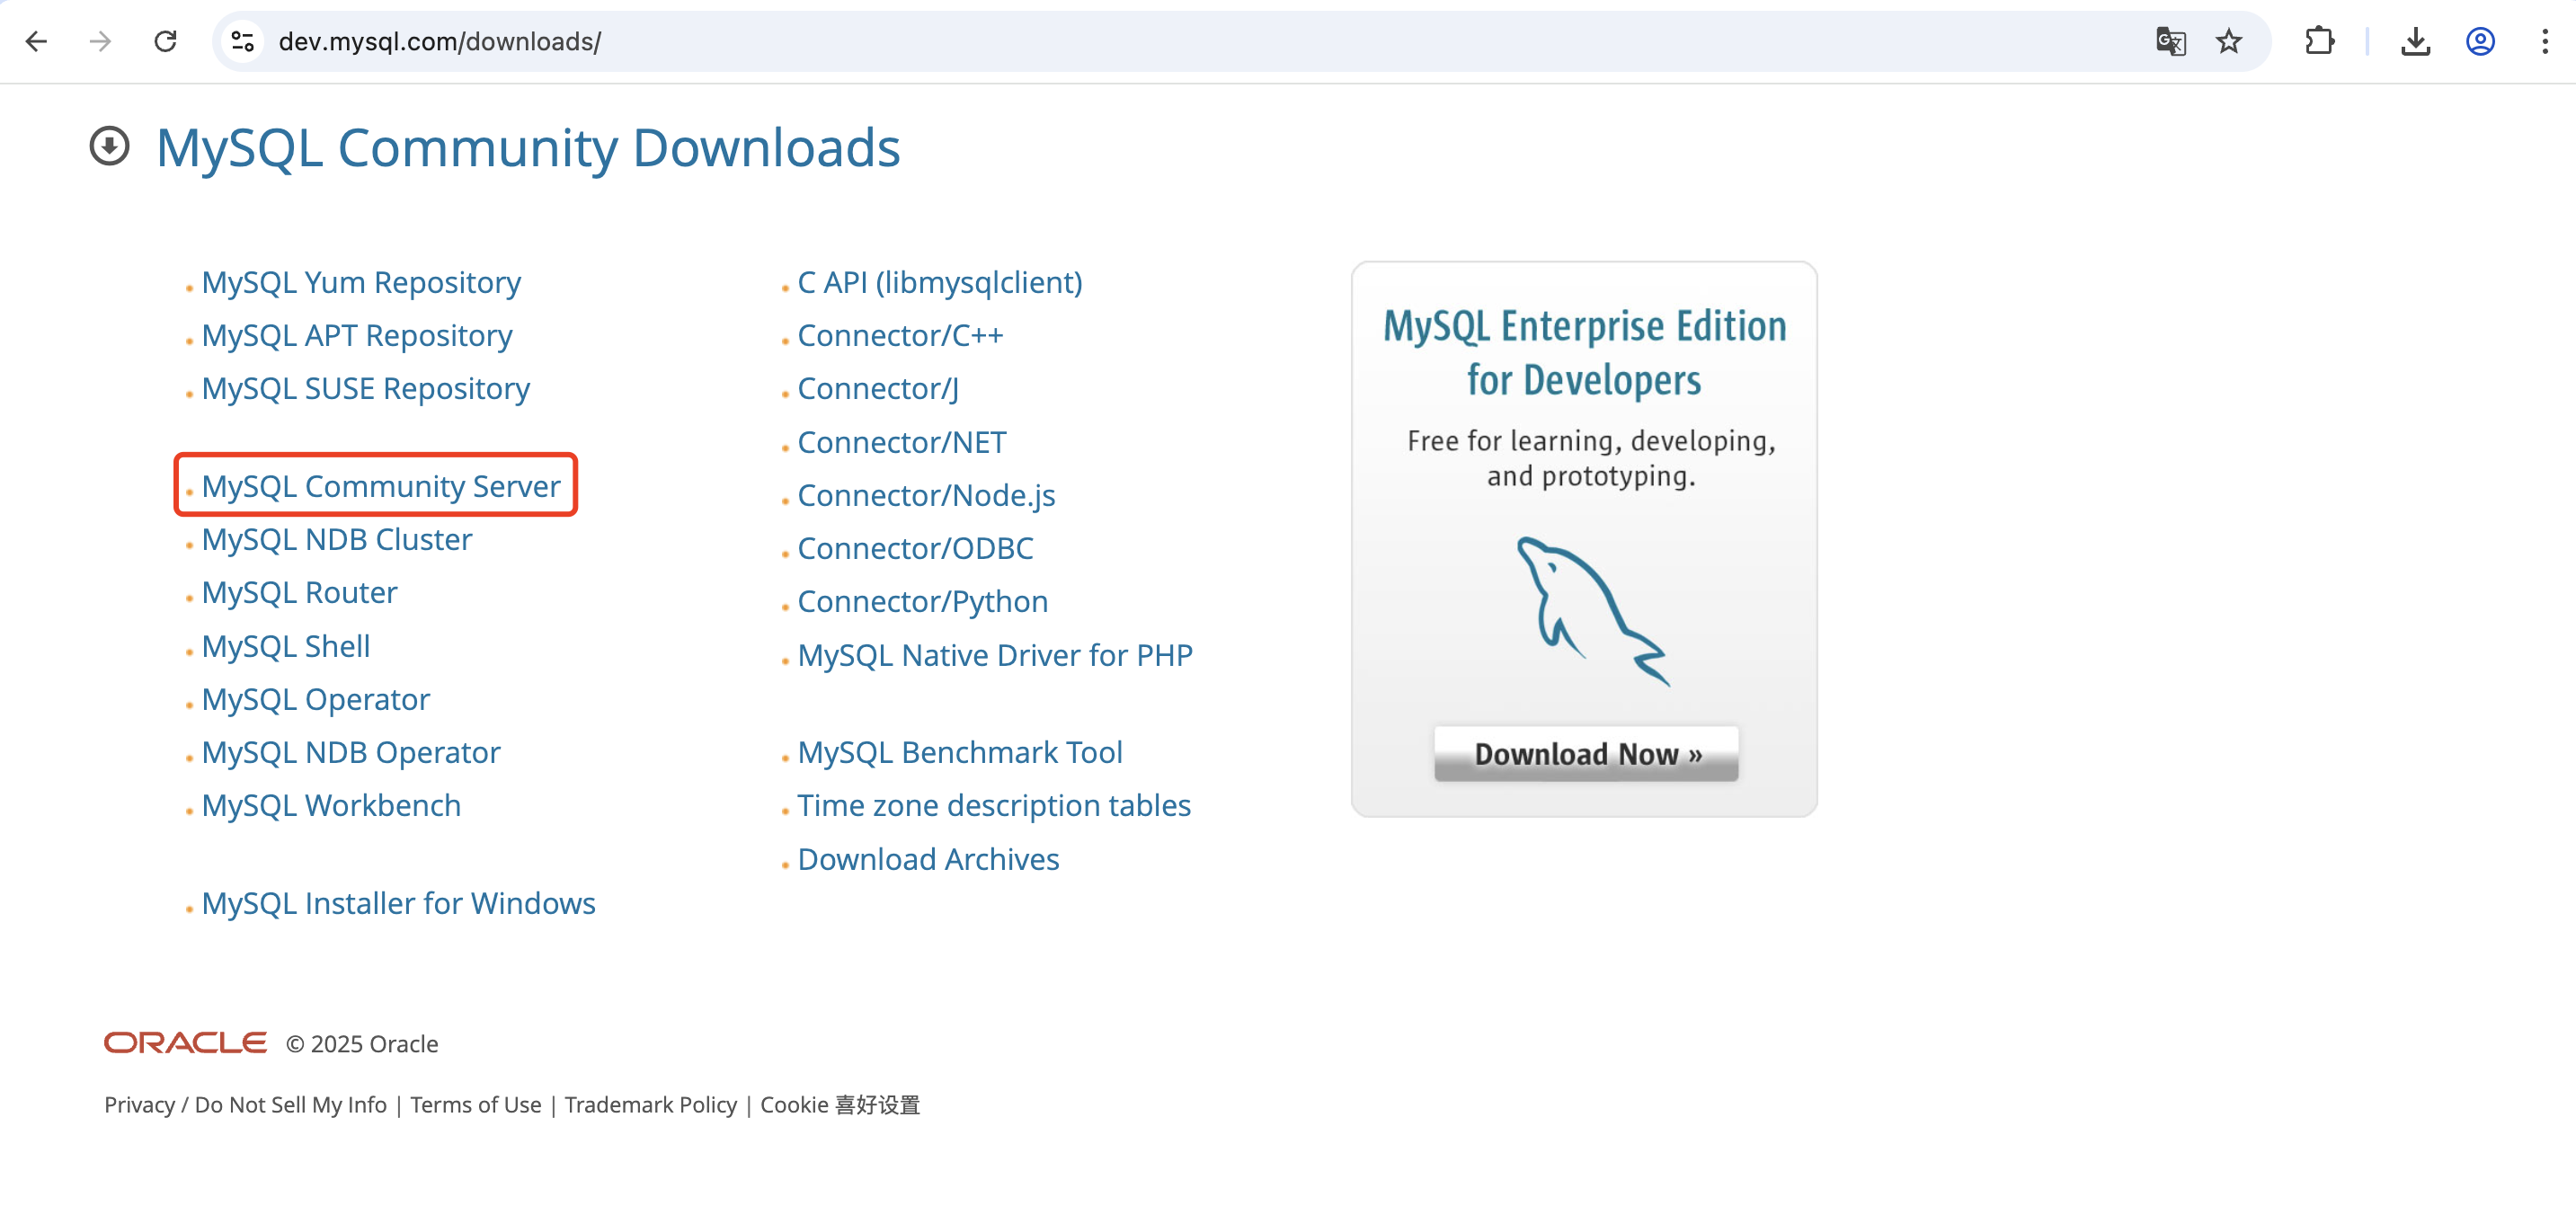
Task: Open Privacy / Do Not Sell My Info
Action: point(245,1105)
